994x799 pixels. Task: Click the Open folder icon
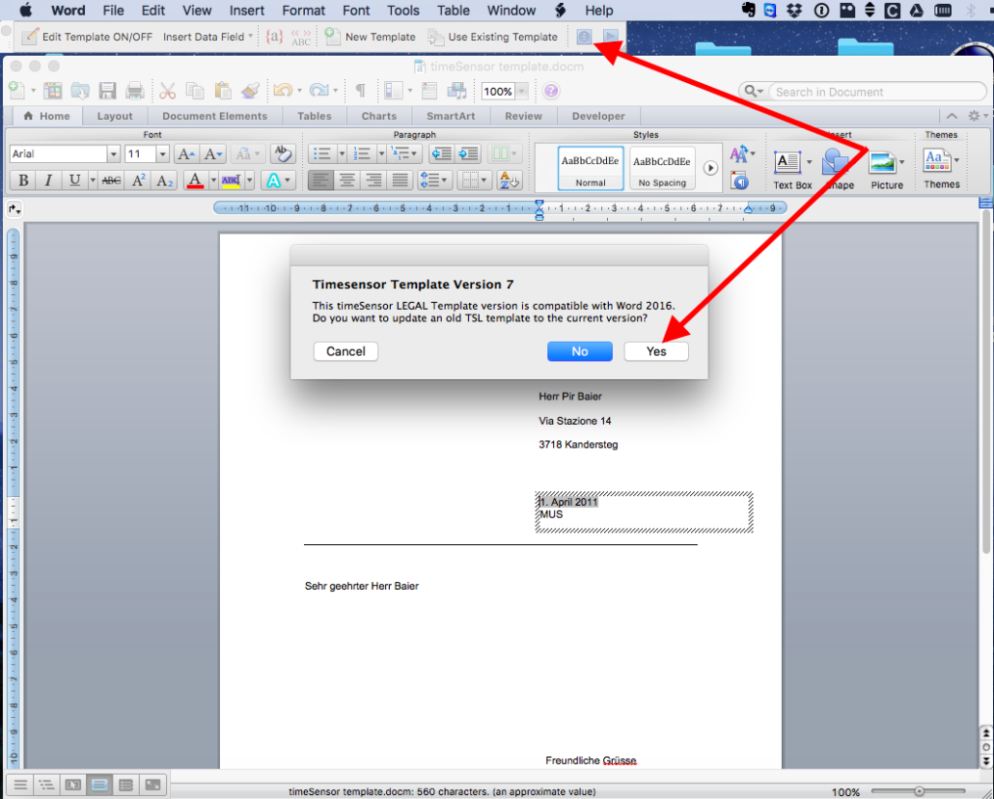80,92
